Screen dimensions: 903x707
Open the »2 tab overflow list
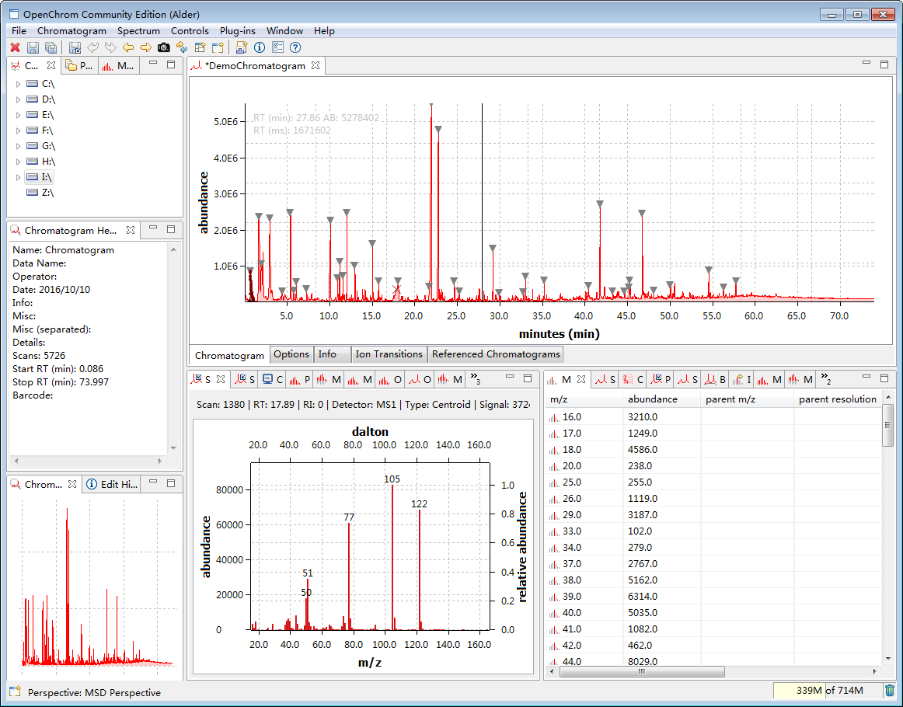coord(825,379)
